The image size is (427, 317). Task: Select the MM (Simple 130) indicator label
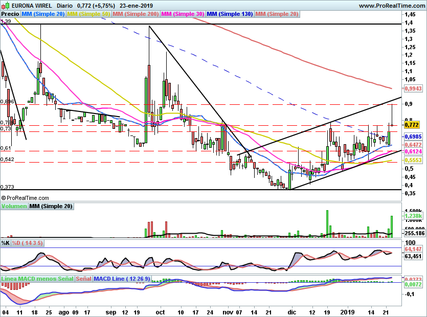pos(230,14)
